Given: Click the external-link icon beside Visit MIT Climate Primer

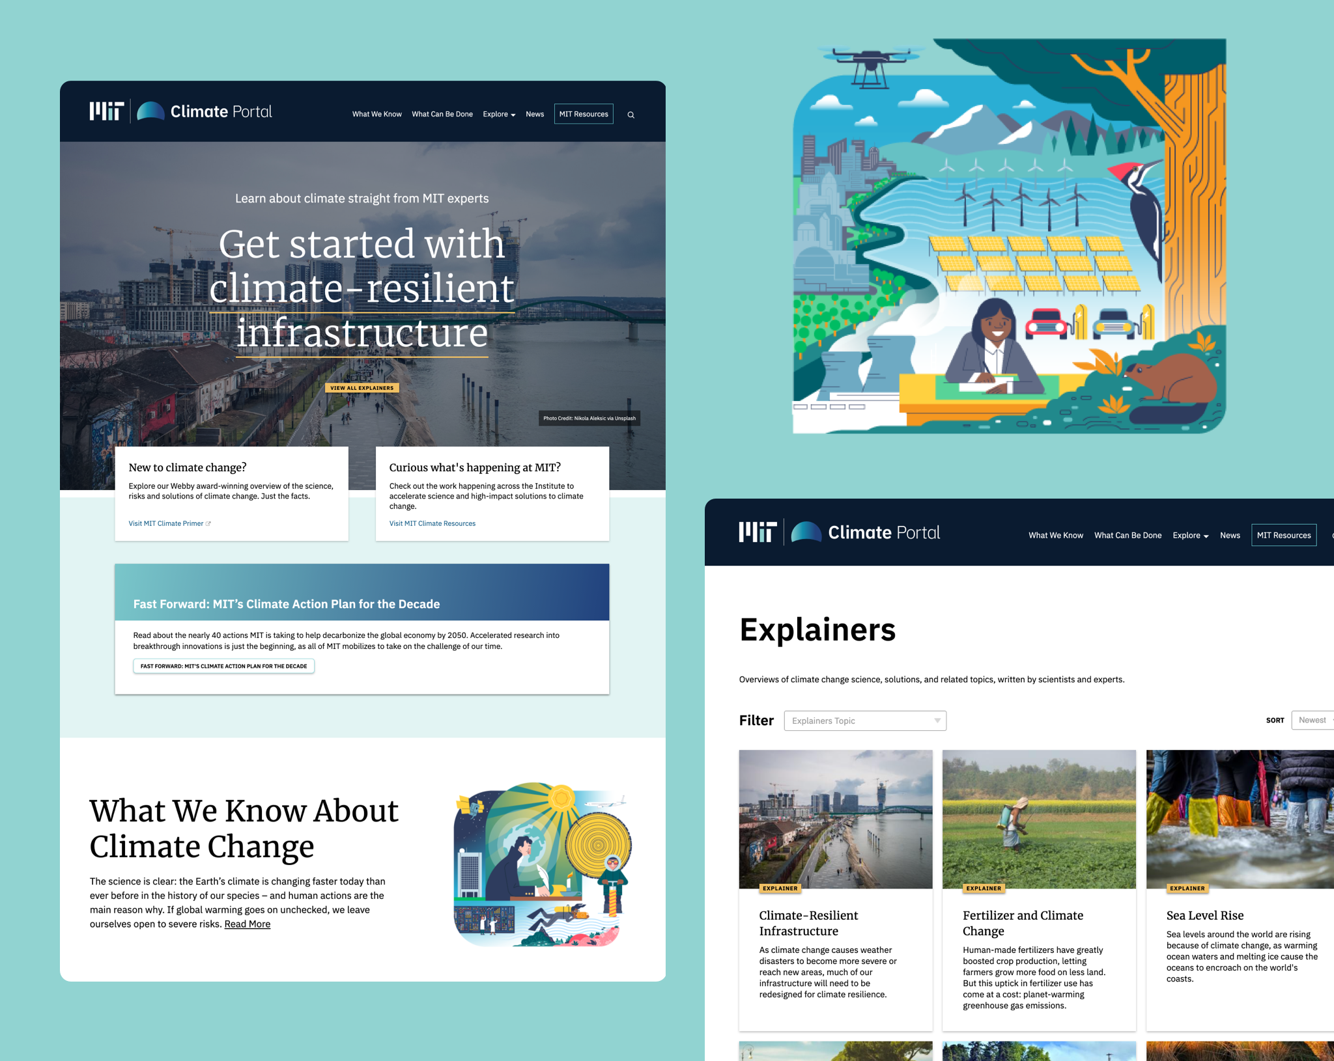Looking at the screenshot, I should 208,524.
